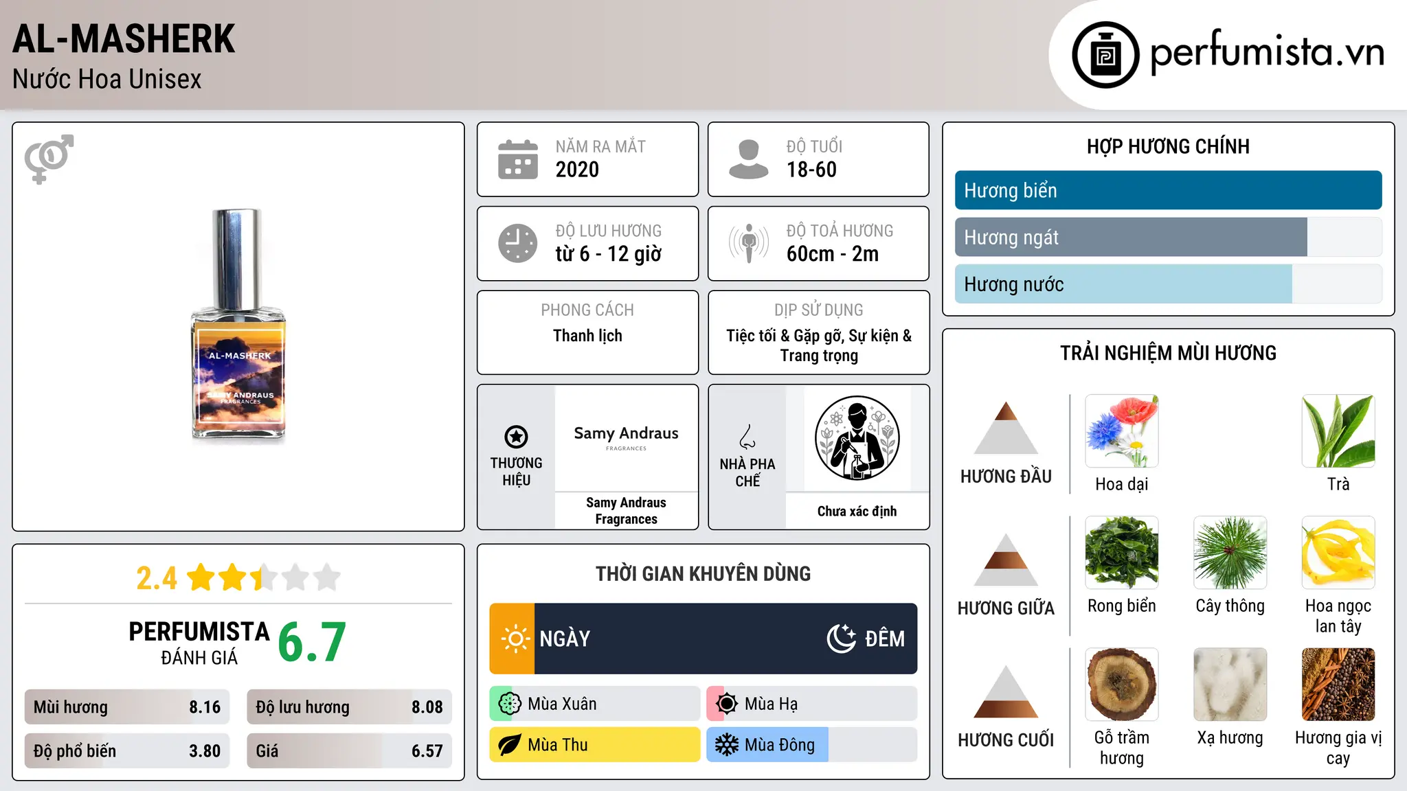Click the calendar icon beside Năm ra mắt
The height and width of the screenshot is (791, 1407).
(x=518, y=159)
